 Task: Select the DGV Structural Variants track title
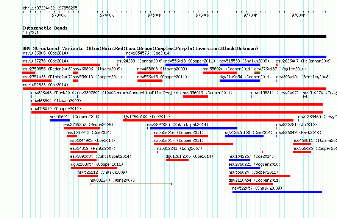pyautogui.click(x=140, y=48)
